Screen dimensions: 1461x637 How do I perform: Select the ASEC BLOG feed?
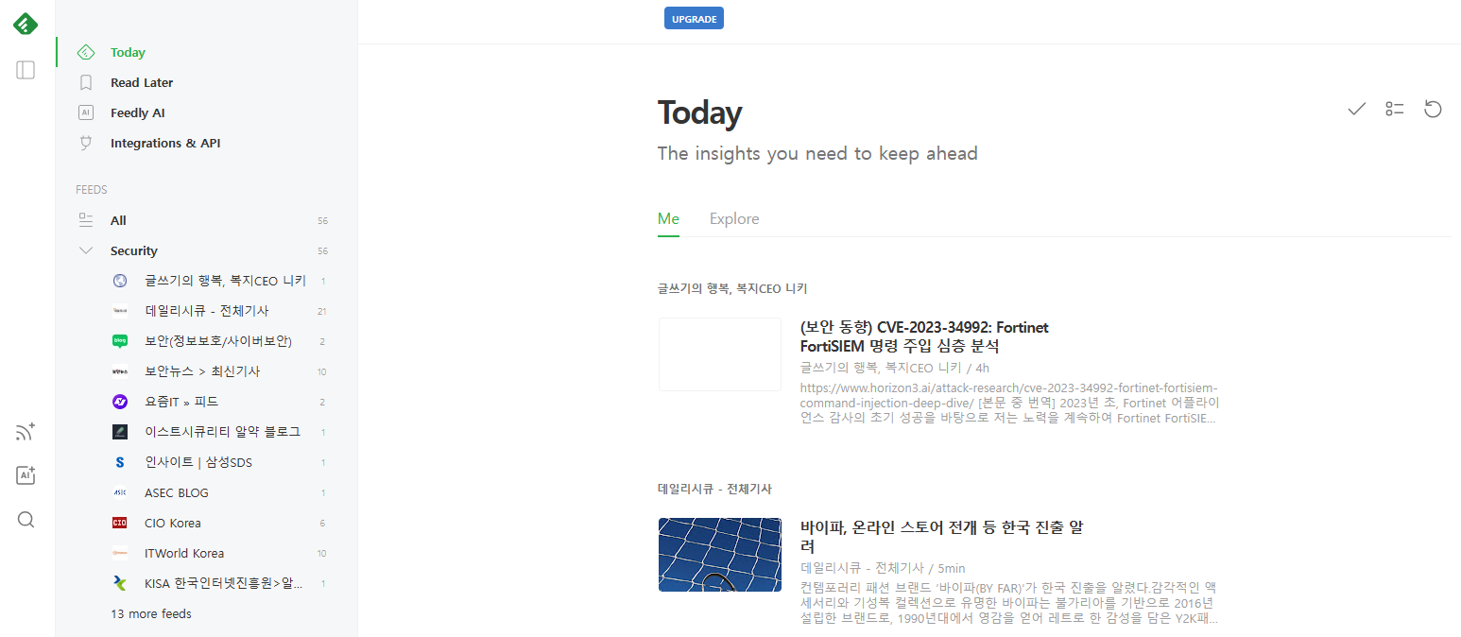pos(177,492)
